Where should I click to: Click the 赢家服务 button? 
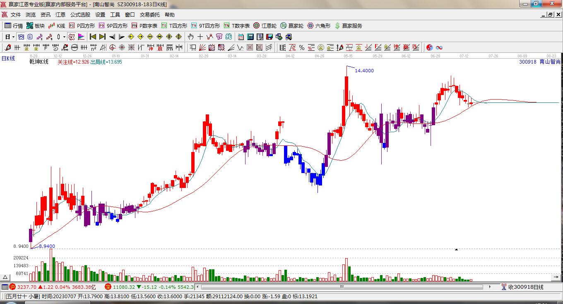[348, 26]
